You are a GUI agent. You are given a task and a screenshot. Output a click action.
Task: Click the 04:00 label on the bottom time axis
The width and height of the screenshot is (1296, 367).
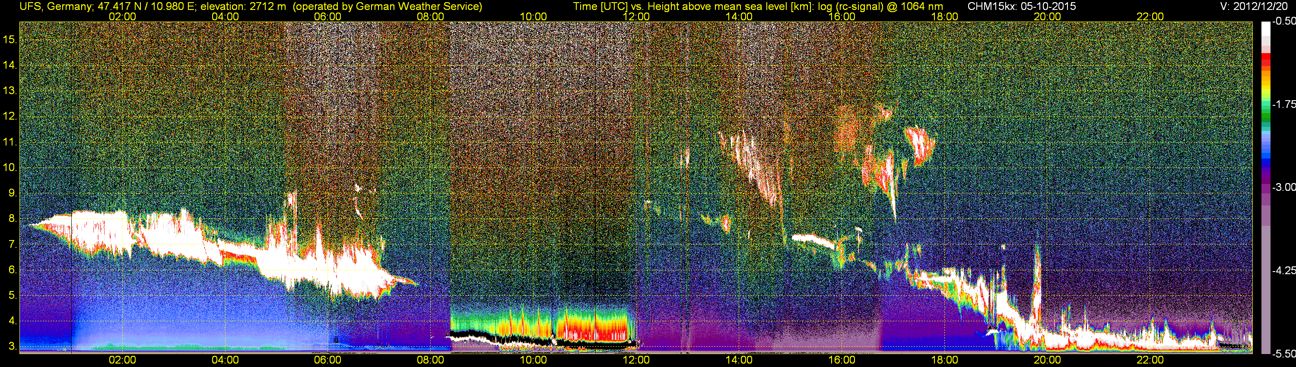[225, 360]
